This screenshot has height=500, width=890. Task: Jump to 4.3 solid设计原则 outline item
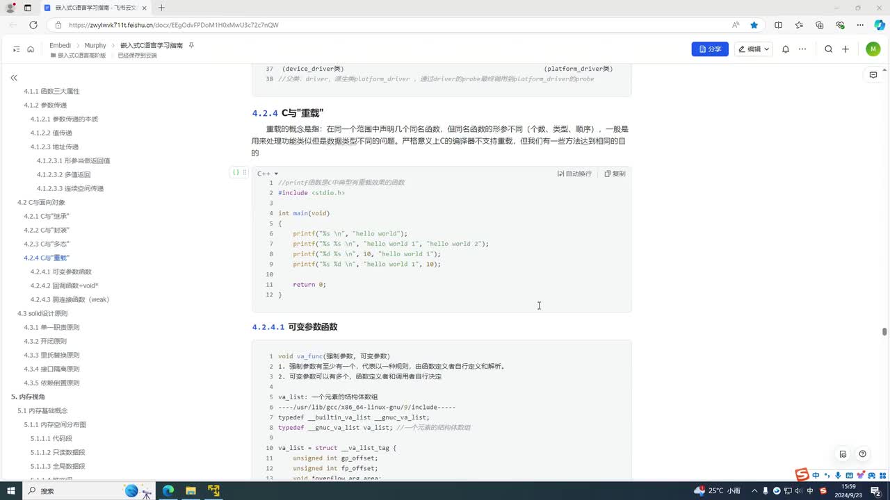coord(42,313)
